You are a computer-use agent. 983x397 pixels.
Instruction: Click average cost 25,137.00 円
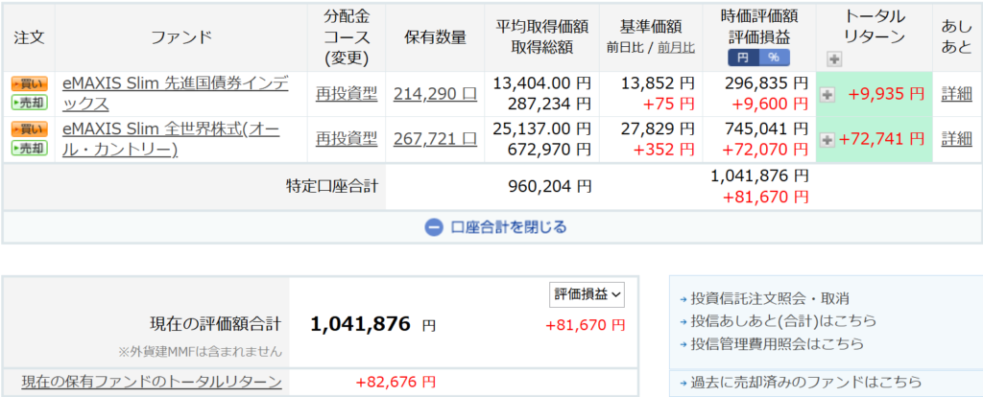pos(542,129)
